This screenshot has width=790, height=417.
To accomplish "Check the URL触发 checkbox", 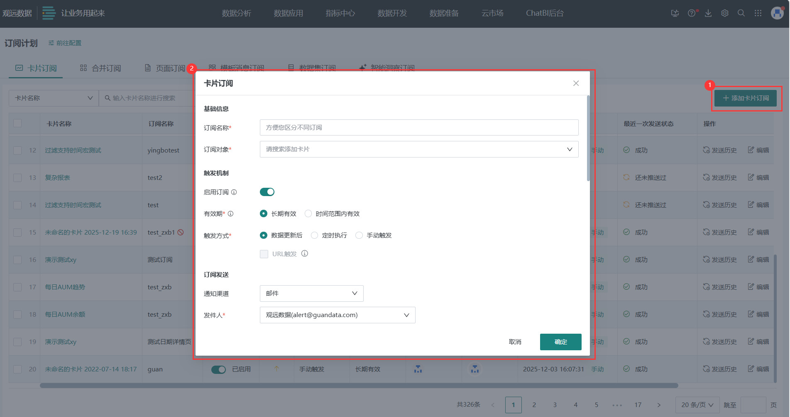I will 264,254.
